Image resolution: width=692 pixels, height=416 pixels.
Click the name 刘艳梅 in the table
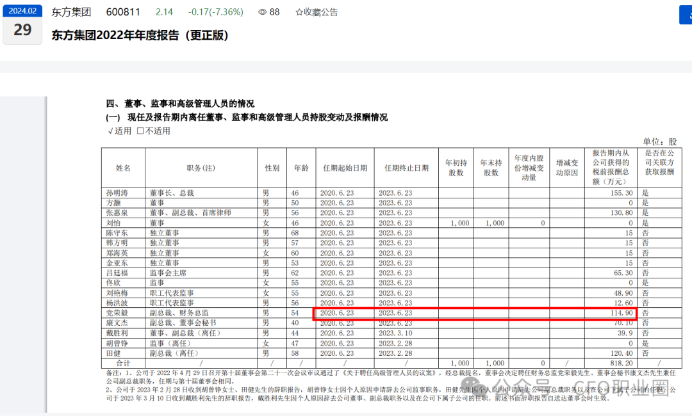coord(117,293)
